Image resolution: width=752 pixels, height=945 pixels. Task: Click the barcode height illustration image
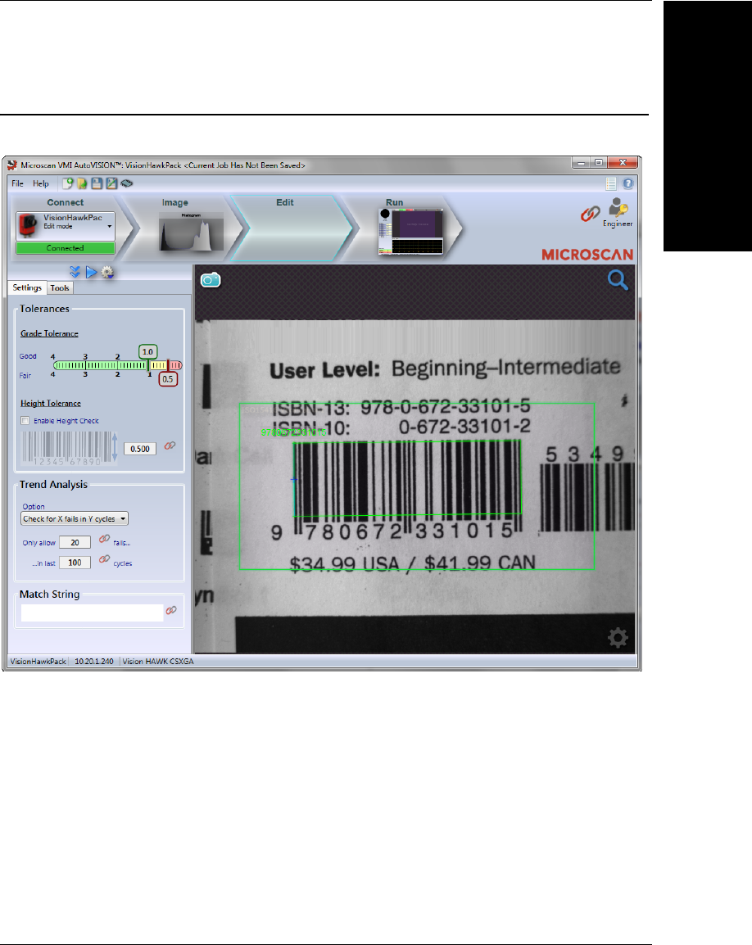click(70, 449)
